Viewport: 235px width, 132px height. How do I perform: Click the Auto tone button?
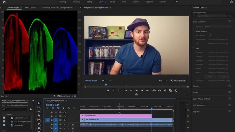224,77
